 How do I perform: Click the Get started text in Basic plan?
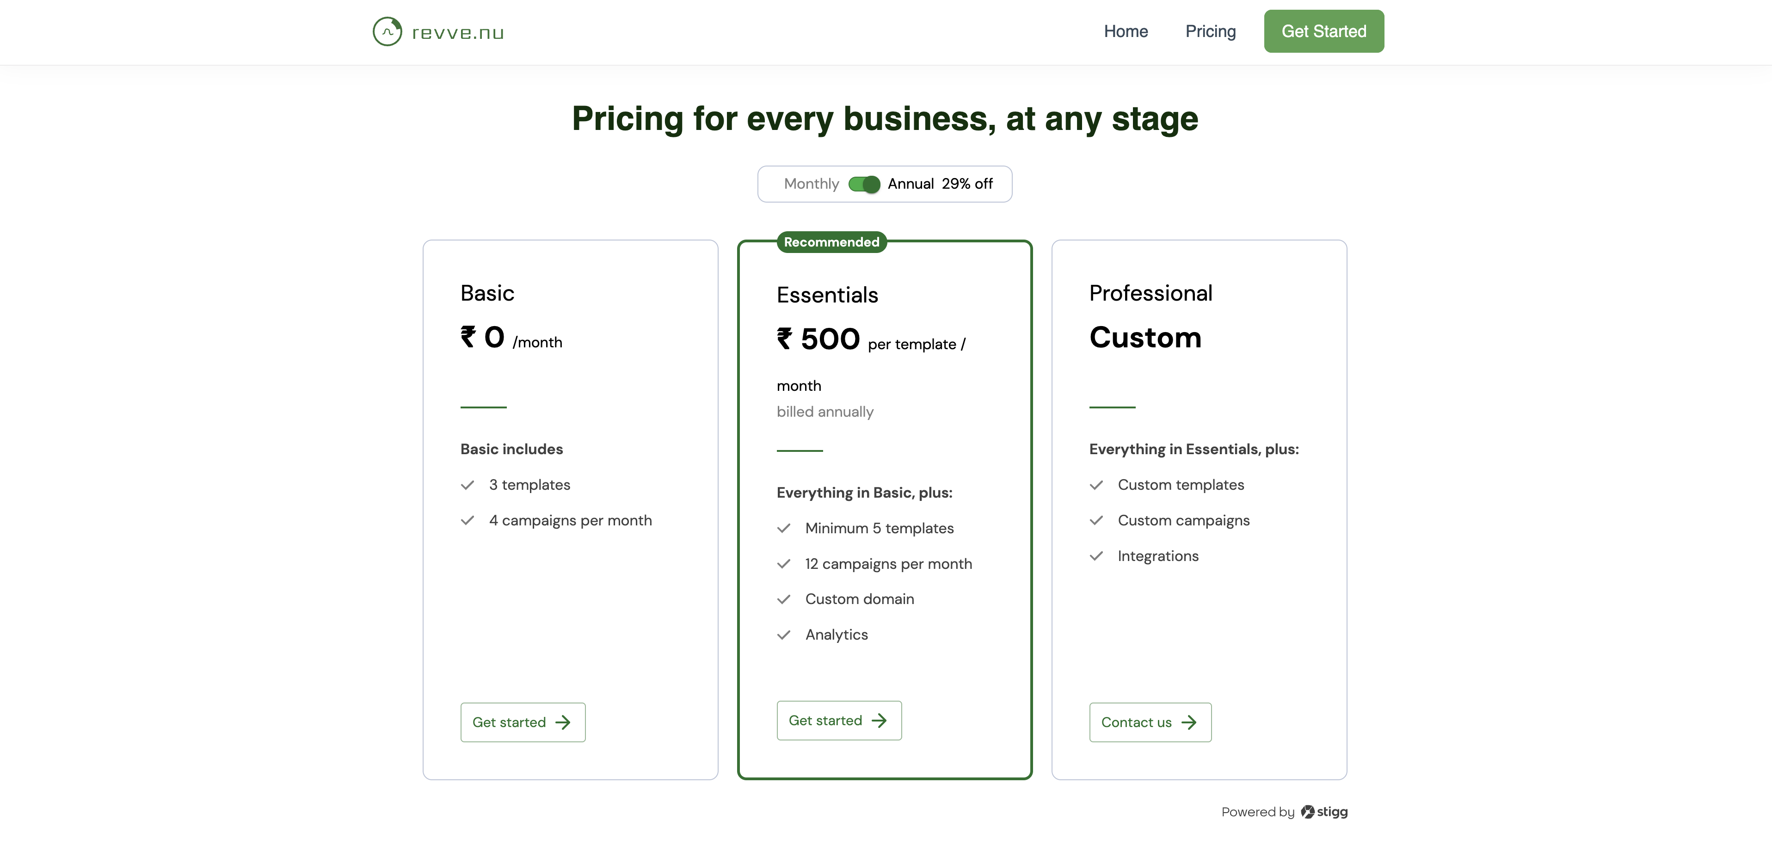pos(508,722)
